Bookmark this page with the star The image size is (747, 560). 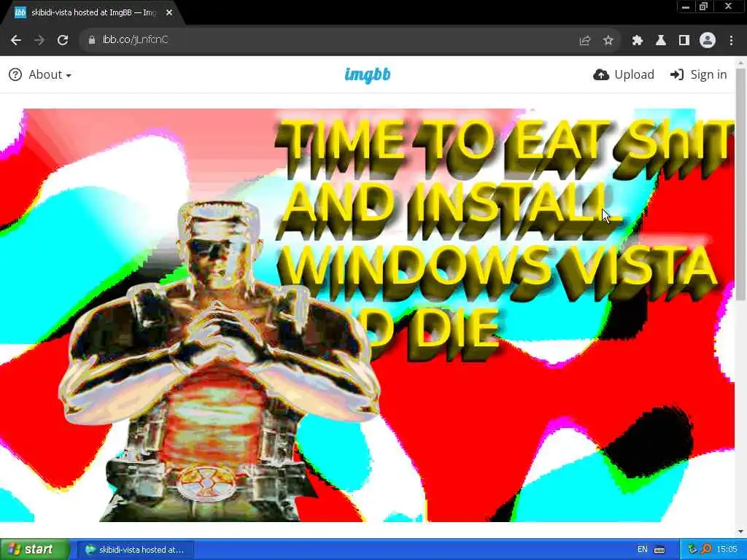608,41
